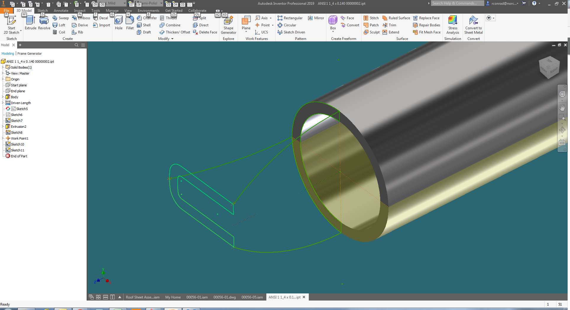Open the 00056-01.iam document tab
The height and width of the screenshot is (310, 570).
(197, 297)
